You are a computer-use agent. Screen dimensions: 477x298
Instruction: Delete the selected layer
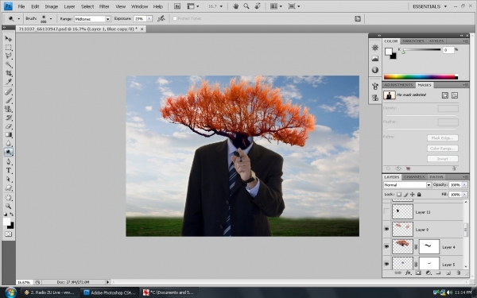458,273
